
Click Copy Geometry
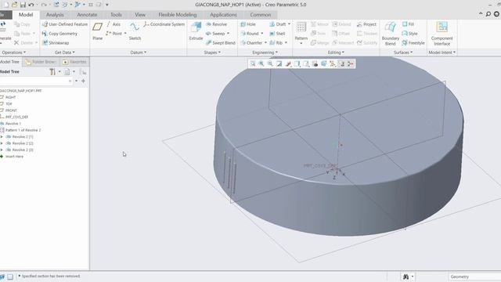(x=59, y=34)
